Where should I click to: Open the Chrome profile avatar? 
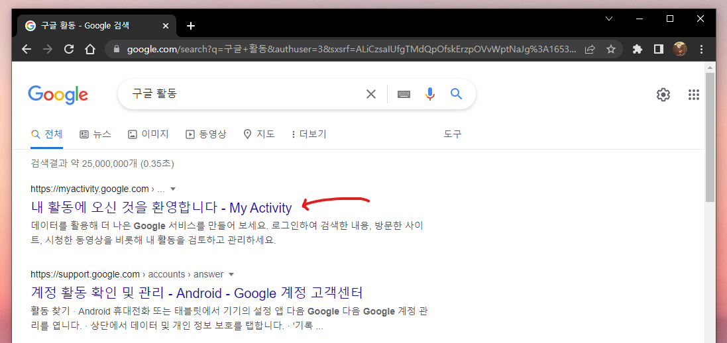[680, 49]
